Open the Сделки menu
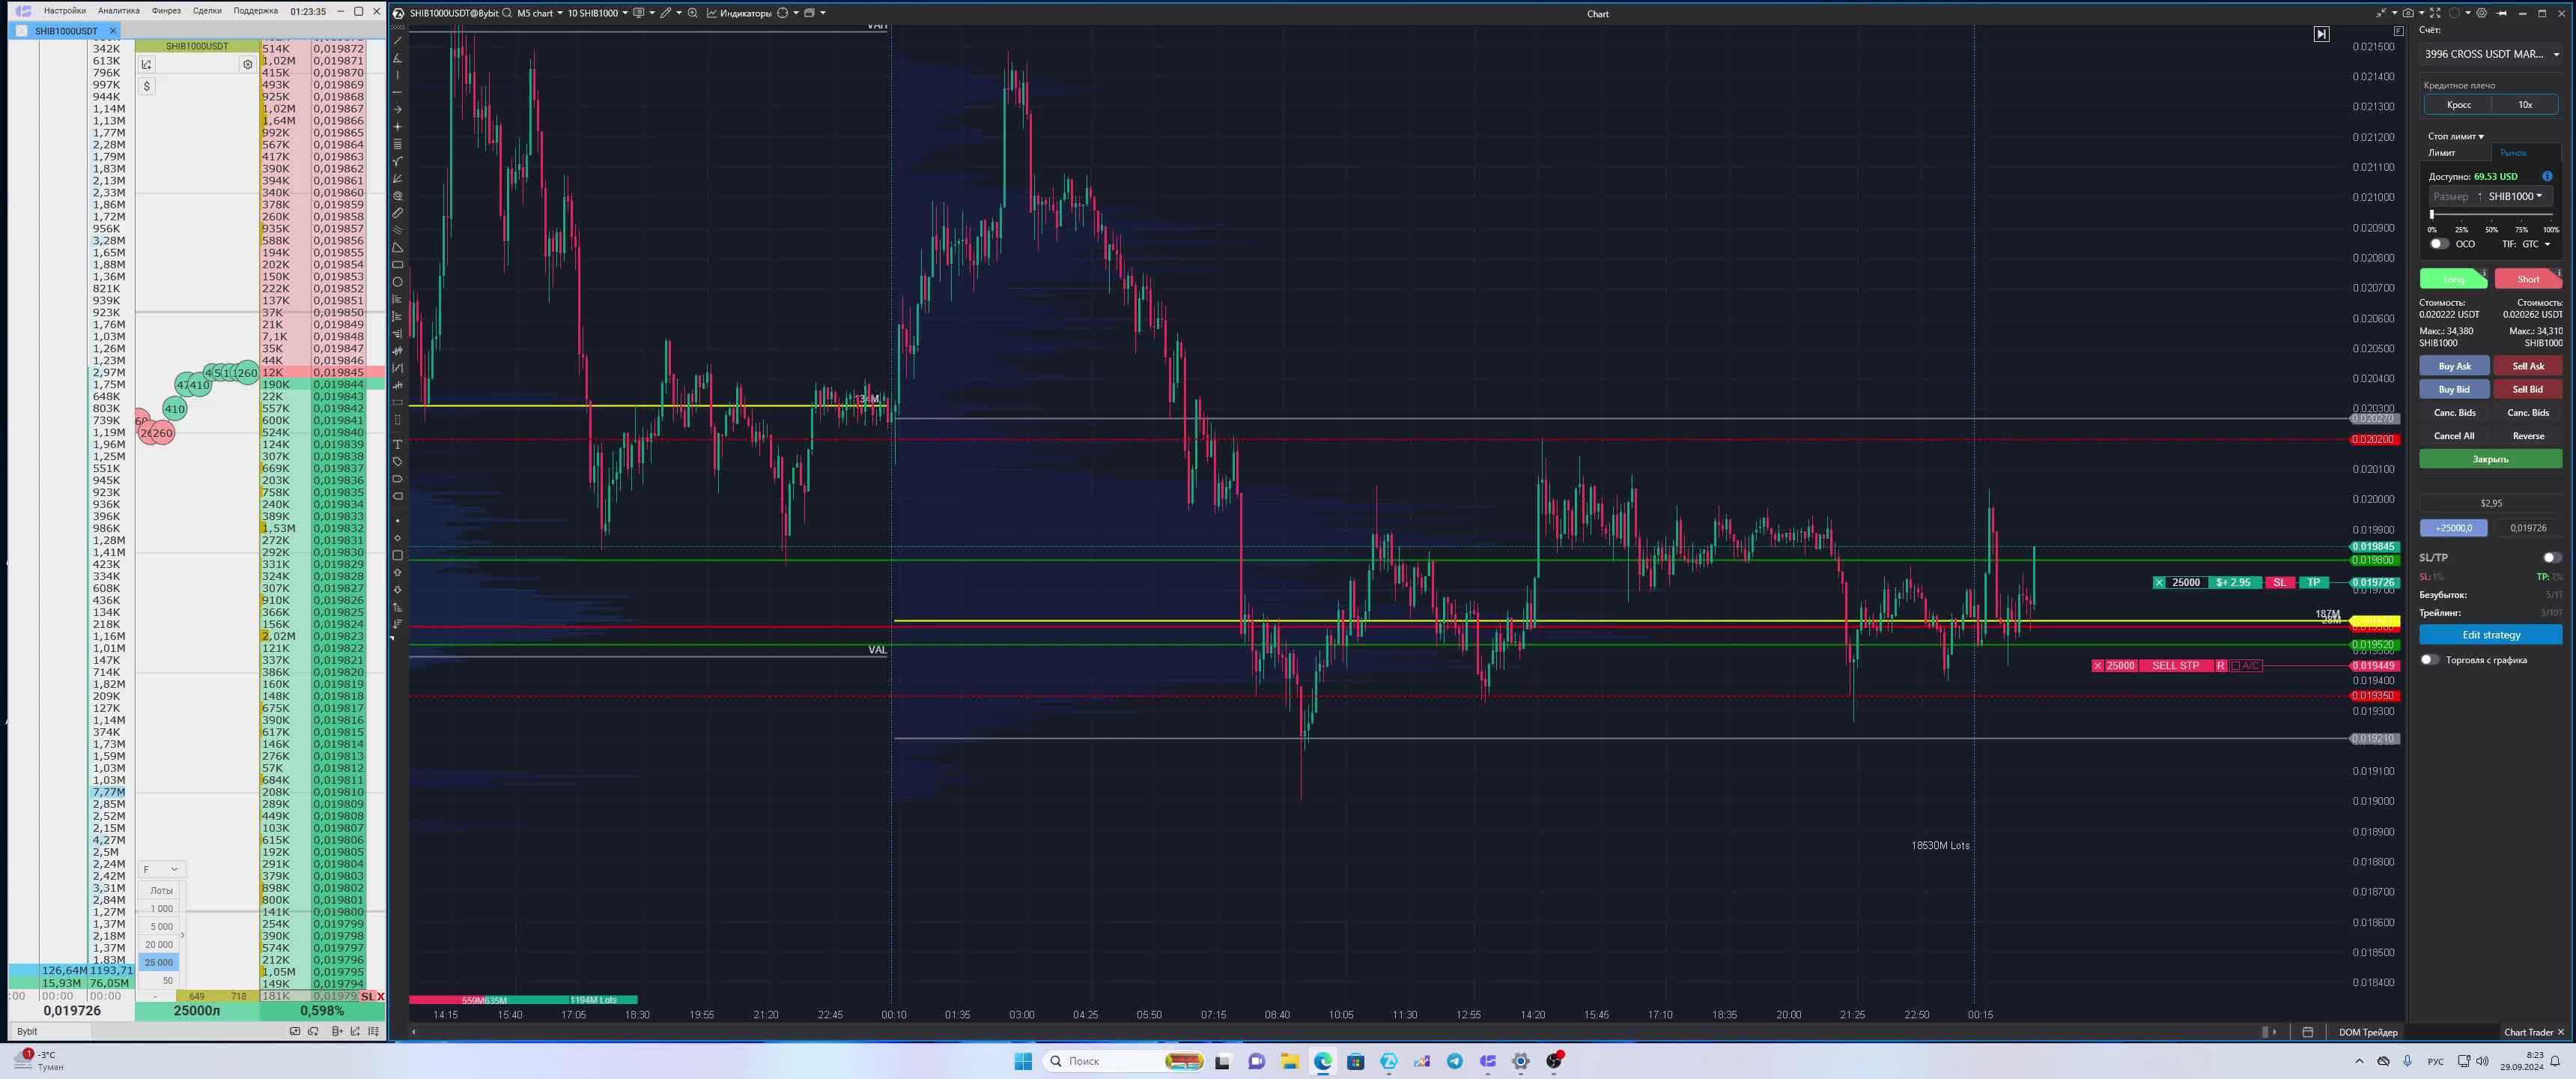The image size is (2576, 1079). tap(207, 11)
